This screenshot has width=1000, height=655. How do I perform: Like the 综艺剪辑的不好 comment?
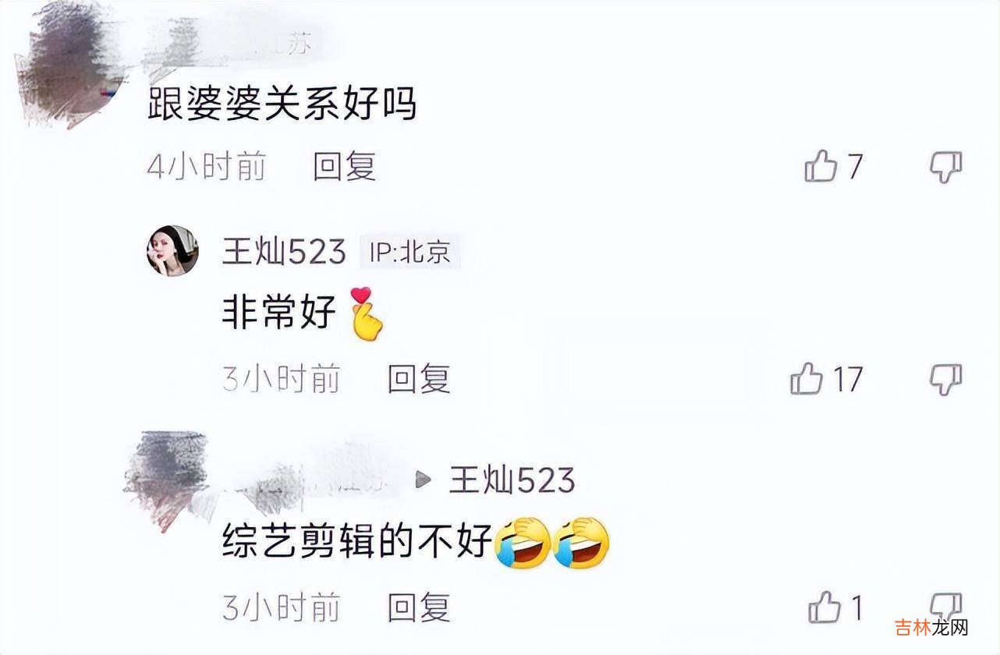pyautogui.click(x=824, y=607)
